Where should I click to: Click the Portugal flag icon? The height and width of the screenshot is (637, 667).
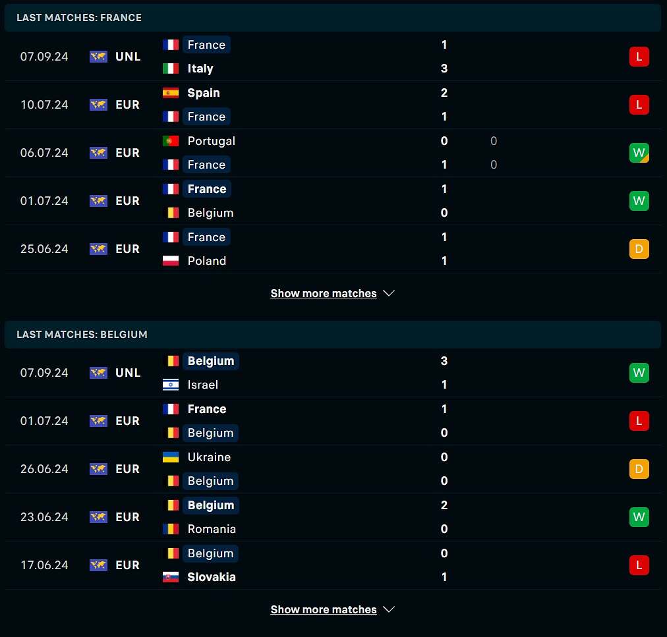[171, 141]
